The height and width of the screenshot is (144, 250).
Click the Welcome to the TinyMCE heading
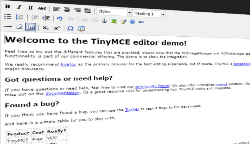[96, 41]
